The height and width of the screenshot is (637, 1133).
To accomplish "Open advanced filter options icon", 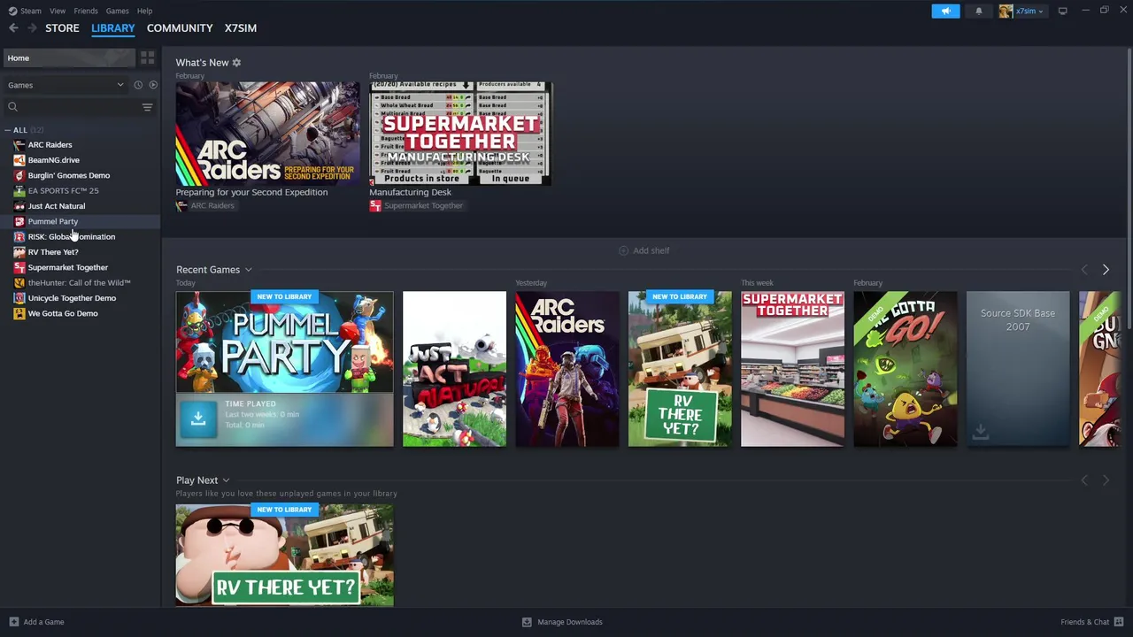I will click(147, 107).
